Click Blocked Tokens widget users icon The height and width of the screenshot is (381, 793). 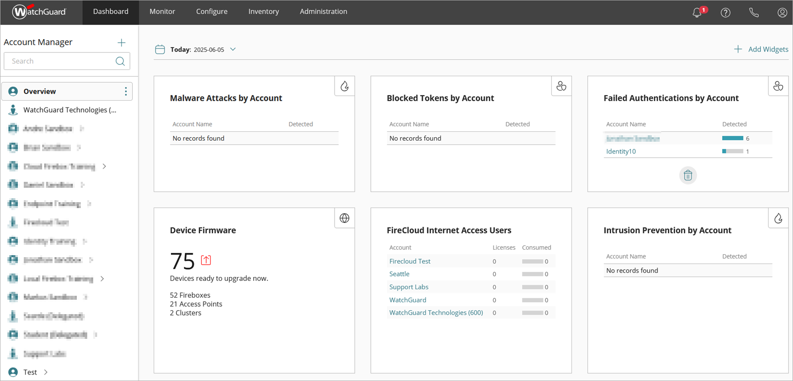561,86
